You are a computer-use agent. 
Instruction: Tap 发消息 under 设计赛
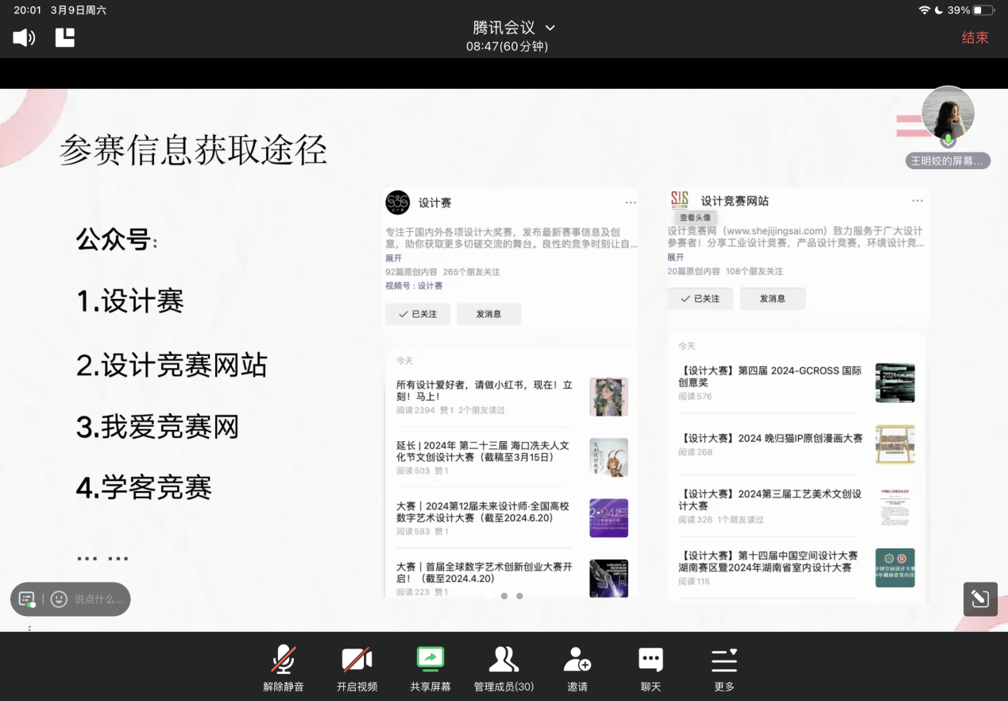tap(489, 314)
